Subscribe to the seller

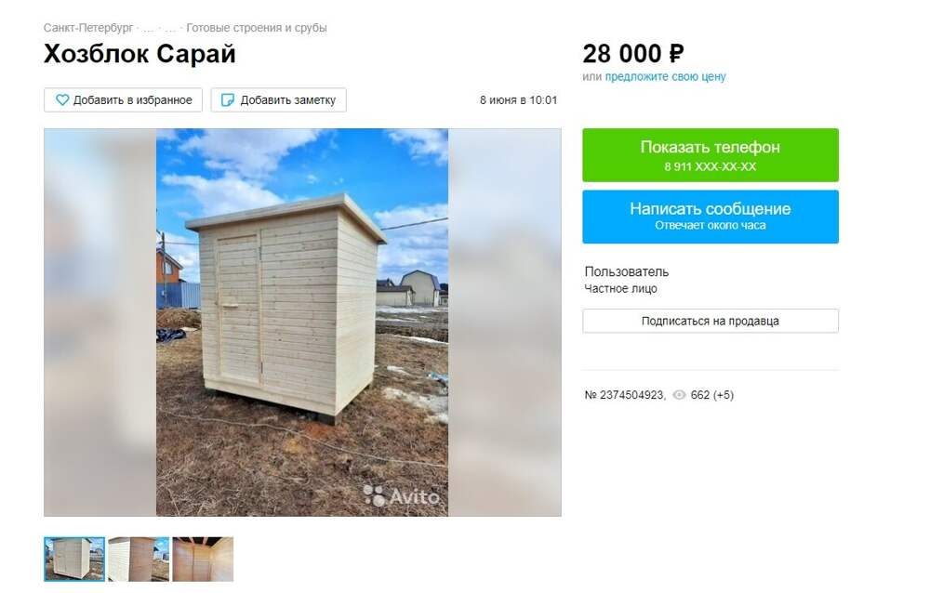711,321
